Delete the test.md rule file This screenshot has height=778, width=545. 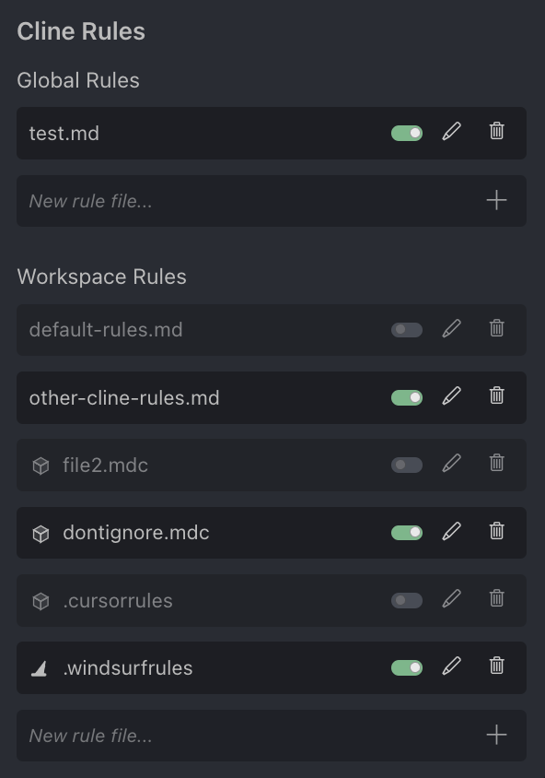pos(496,131)
